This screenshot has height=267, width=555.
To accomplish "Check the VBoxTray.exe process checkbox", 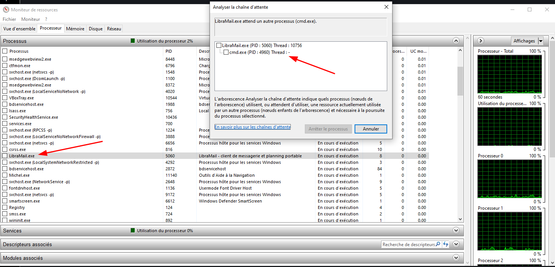I will (5, 98).
